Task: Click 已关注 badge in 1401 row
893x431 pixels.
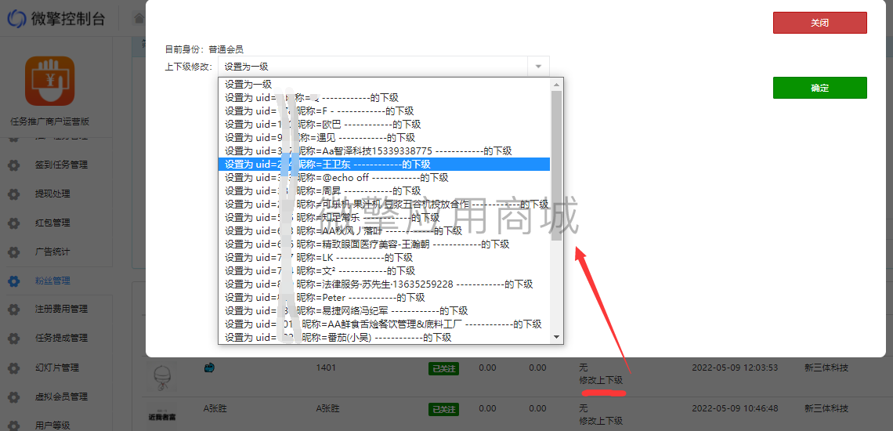Action: point(443,368)
